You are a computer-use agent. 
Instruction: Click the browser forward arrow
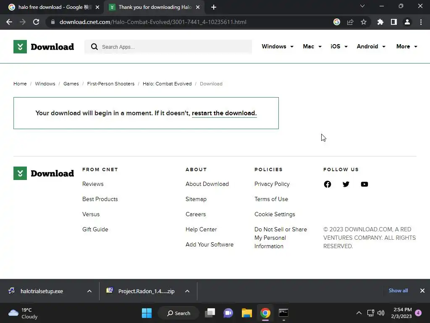[23, 22]
